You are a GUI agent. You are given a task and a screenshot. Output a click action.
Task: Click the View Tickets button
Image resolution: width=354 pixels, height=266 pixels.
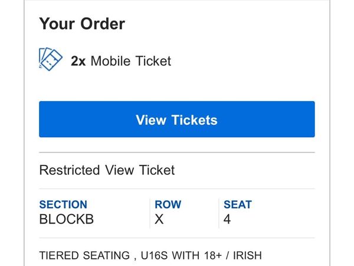coord(177,119)
